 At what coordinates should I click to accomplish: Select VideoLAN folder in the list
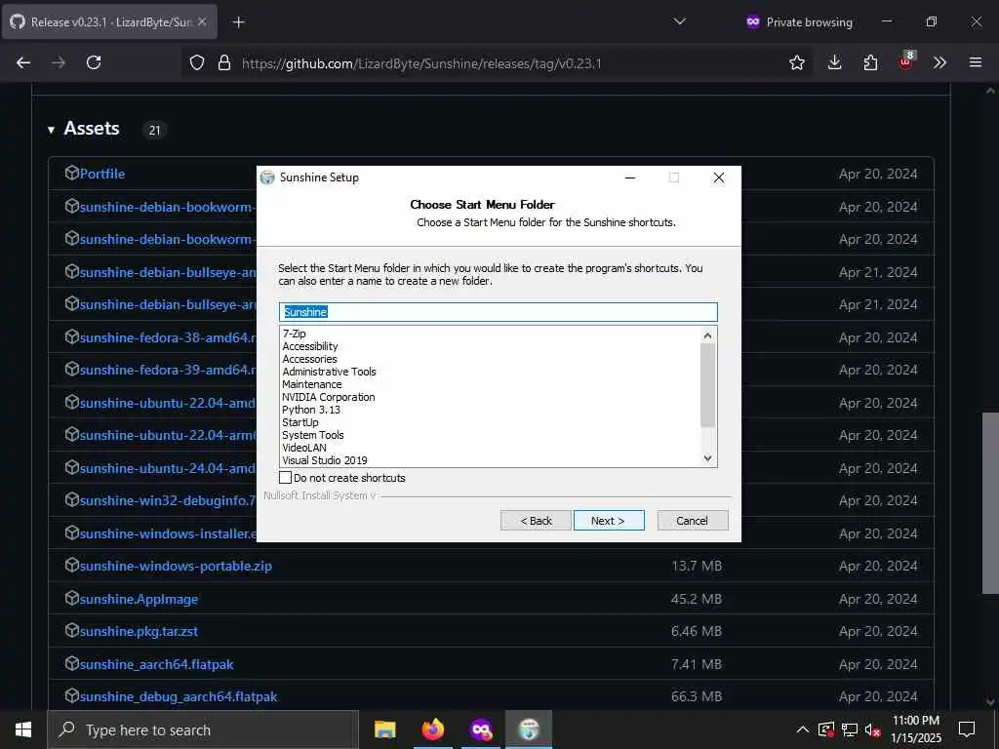tap(304, 448)
